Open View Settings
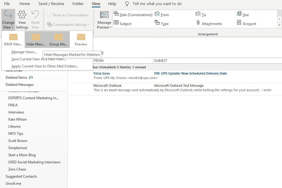 point(22,19)
